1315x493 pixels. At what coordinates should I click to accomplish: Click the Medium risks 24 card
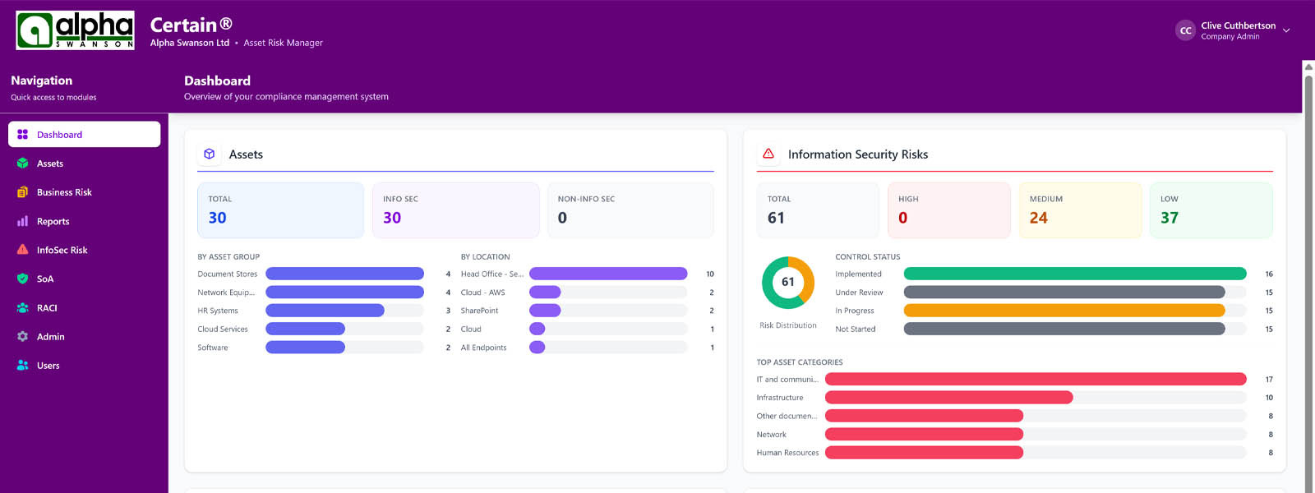tap(1079, 210)
